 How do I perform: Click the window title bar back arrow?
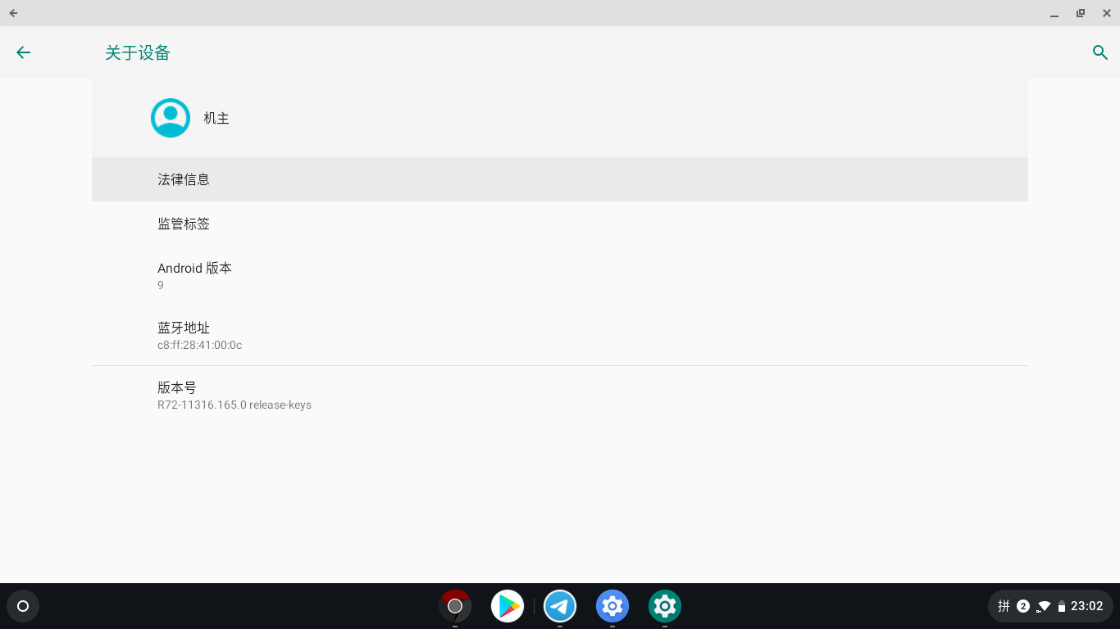tap(13, 13)
